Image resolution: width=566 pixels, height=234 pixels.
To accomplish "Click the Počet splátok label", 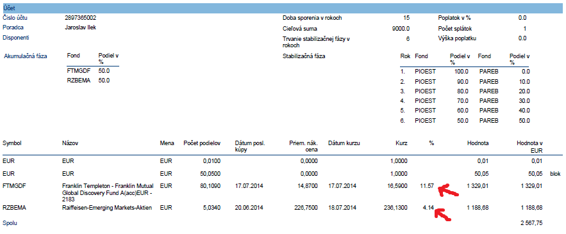I will 455,28.
